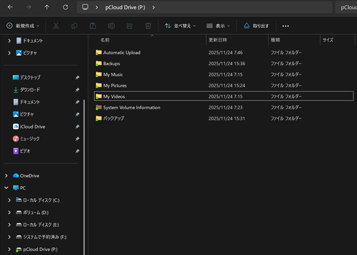Viewport: 357px width, 255px height.
Task: Expand the OneDrive tree node
Action: point(7,176)
